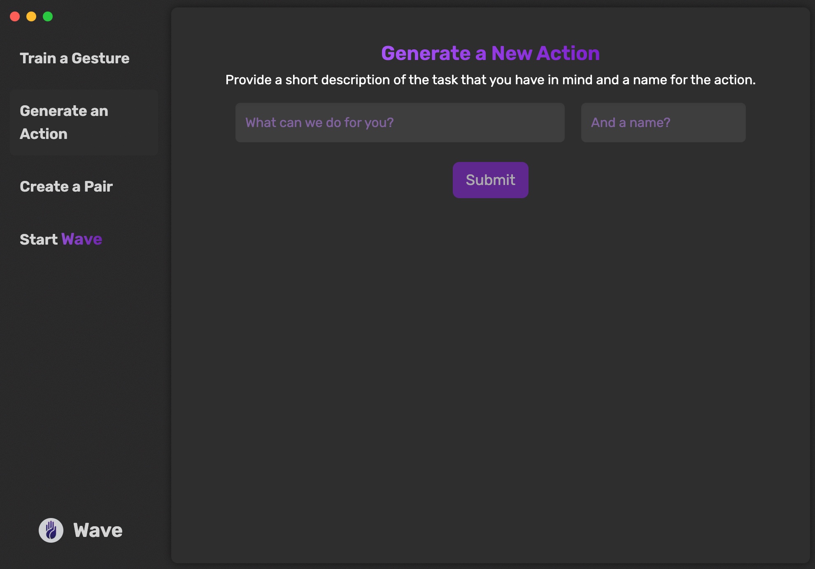
Task: Click the word Gesture in the first sidebar item
Action: click(100, 58)
